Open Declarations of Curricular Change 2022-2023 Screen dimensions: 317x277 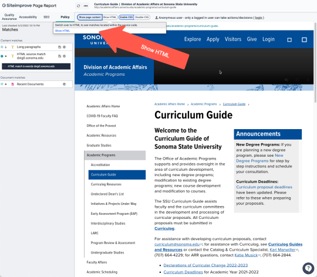(205, 265)
